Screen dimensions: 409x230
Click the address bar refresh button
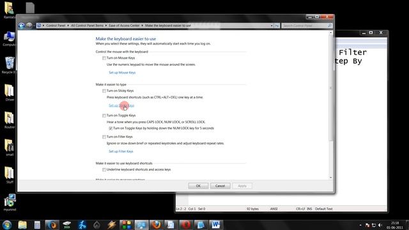click(277, 26)
